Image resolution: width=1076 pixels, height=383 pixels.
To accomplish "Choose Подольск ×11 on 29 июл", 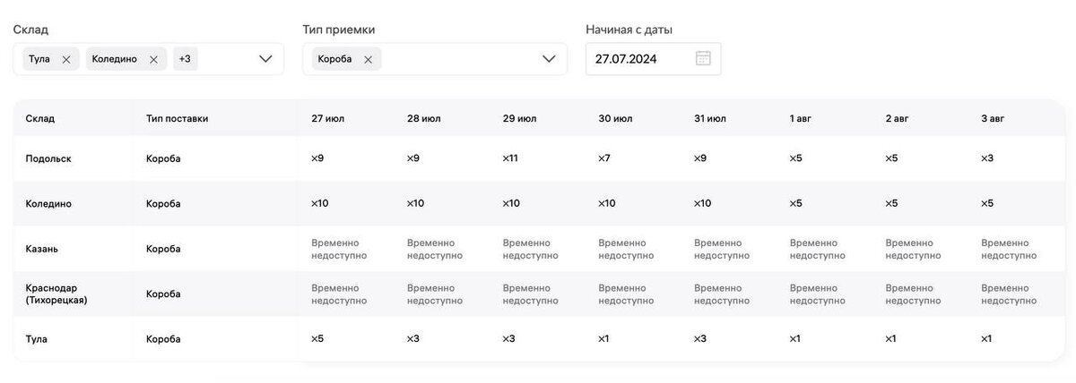I will point(510,158).
